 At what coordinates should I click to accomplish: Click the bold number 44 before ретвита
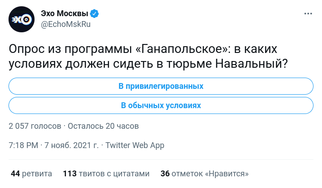click(x=15, y=173)
